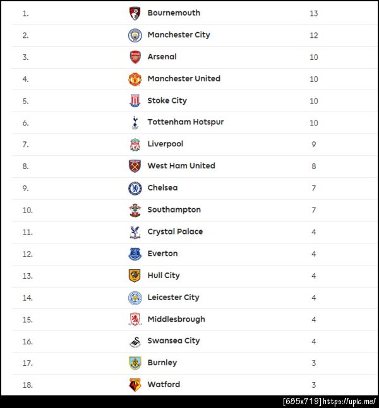
Task: Open the Hull City team link
Action: (164, 276)
